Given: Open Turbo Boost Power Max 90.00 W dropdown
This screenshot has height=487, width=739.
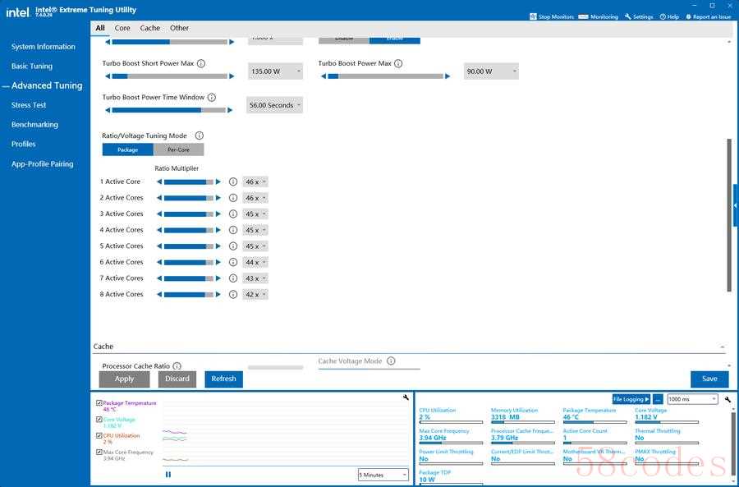Looking at the screenshot, I should pyautogui.click(x=491, y=71).
